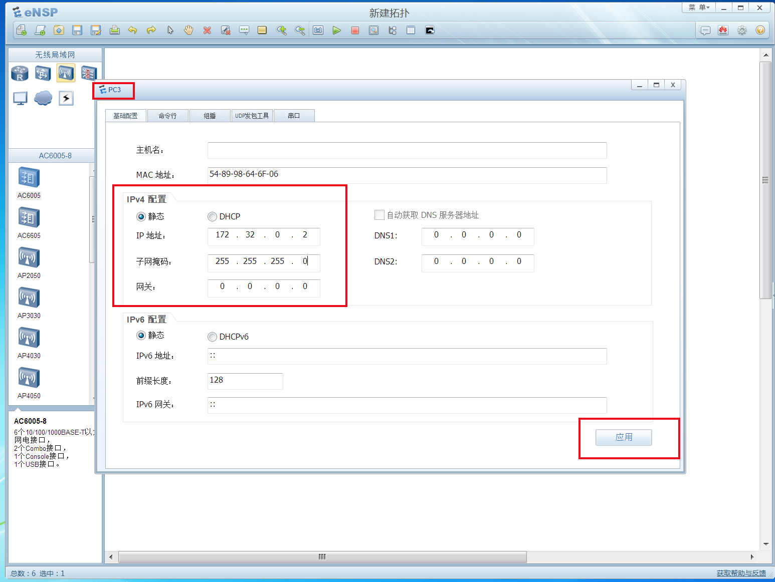Choose DHCPv6 under IPv6 配置
Screen dimensions: 775x582
tap(212, 337)
